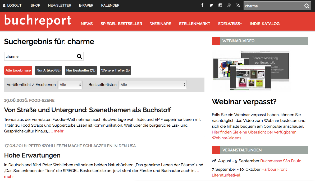Filter results by Nur Bestseller (71)

(81, 70)
